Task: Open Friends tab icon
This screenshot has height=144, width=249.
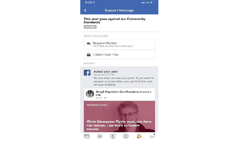Action: pos(100,136)
